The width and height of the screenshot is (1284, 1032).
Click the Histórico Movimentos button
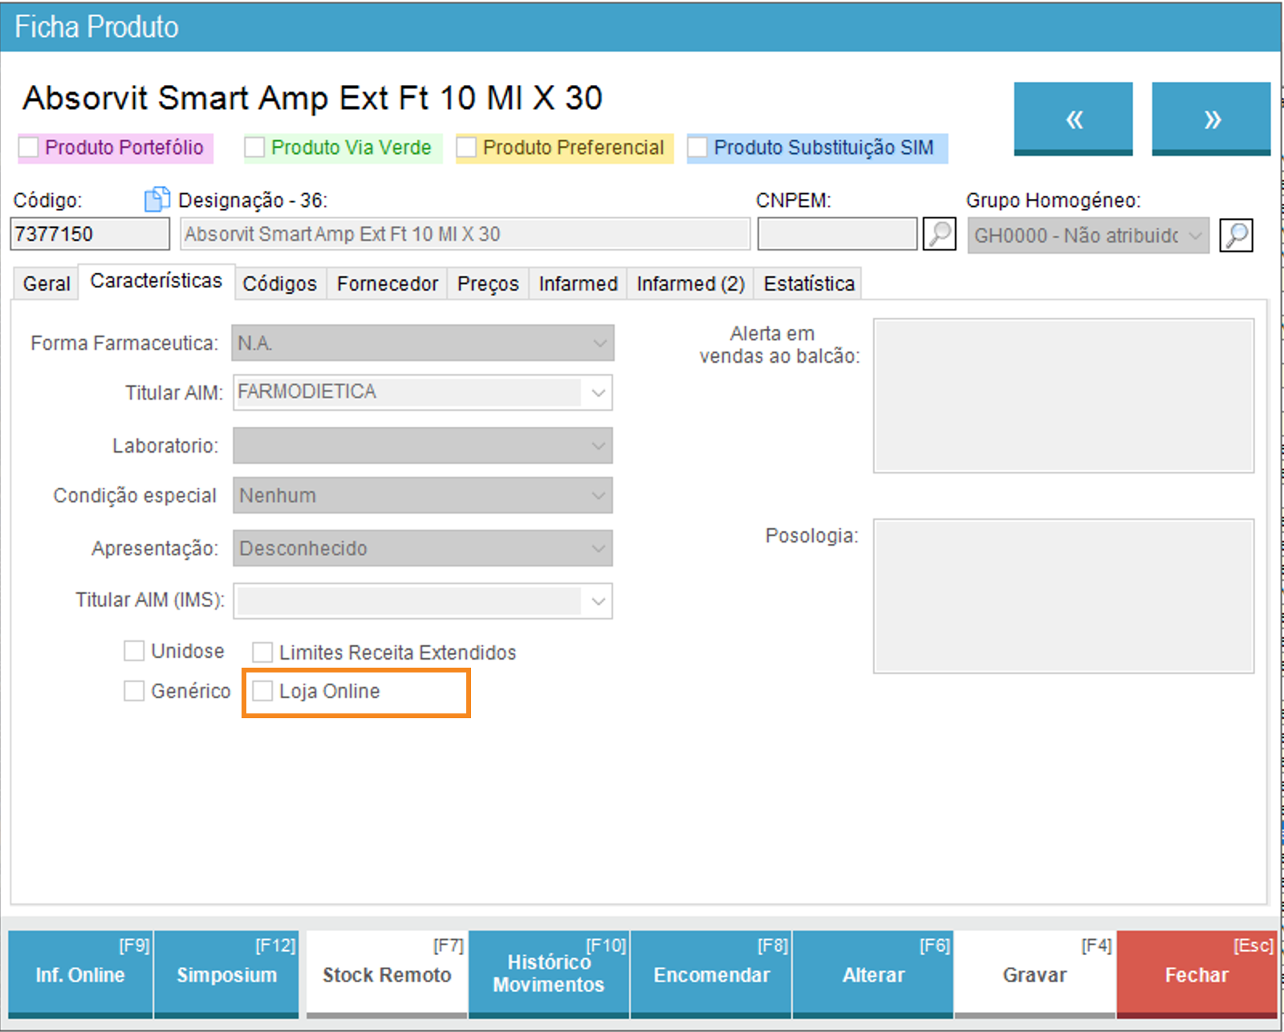click(x=549, y=974)
